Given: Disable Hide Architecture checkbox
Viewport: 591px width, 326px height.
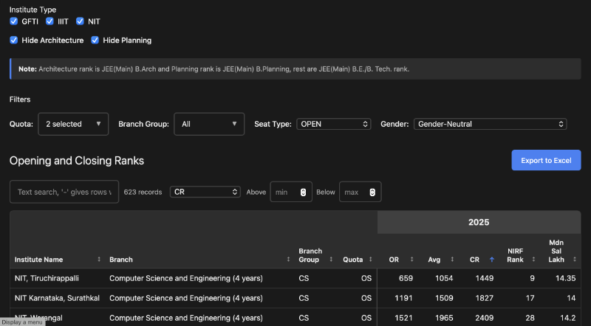Looking at the screenshot, I should (x=14, y=40).
